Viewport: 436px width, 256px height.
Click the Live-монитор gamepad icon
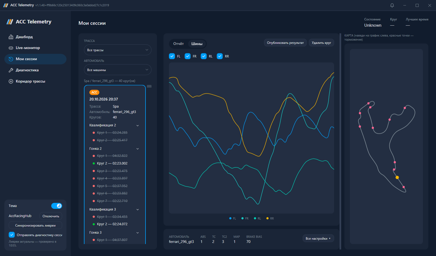(x=11, y=48)
